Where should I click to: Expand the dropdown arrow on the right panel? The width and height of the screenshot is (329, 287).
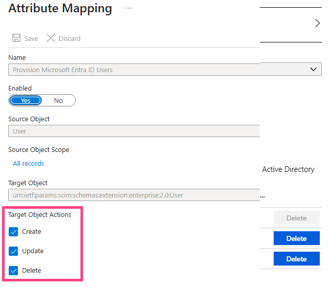(x=313, y=69)
